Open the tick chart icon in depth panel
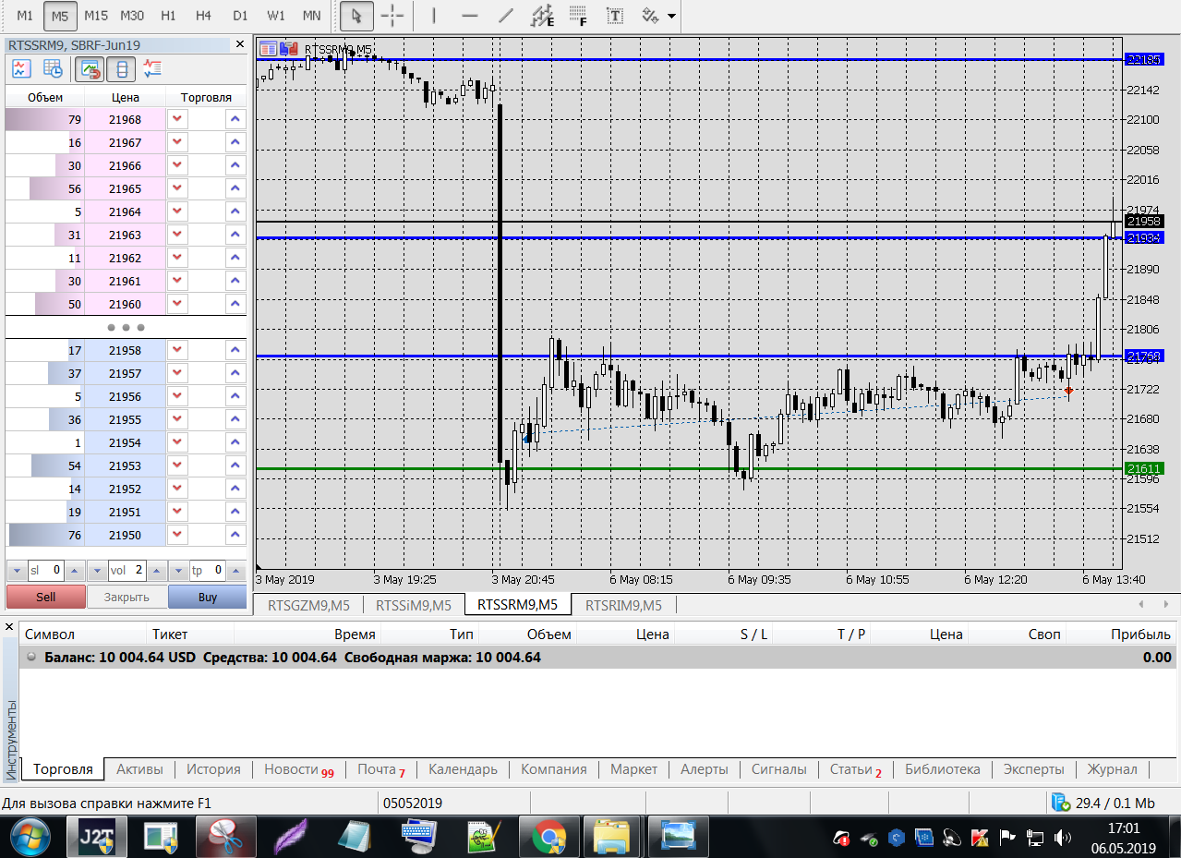 [21, 68]
